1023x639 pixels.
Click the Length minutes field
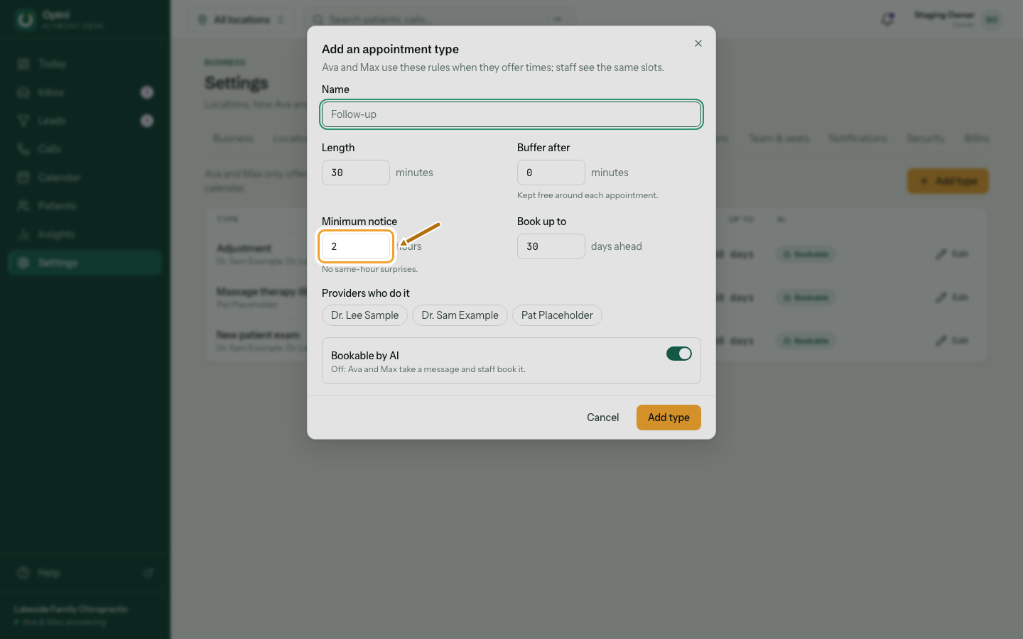[356, 173]
